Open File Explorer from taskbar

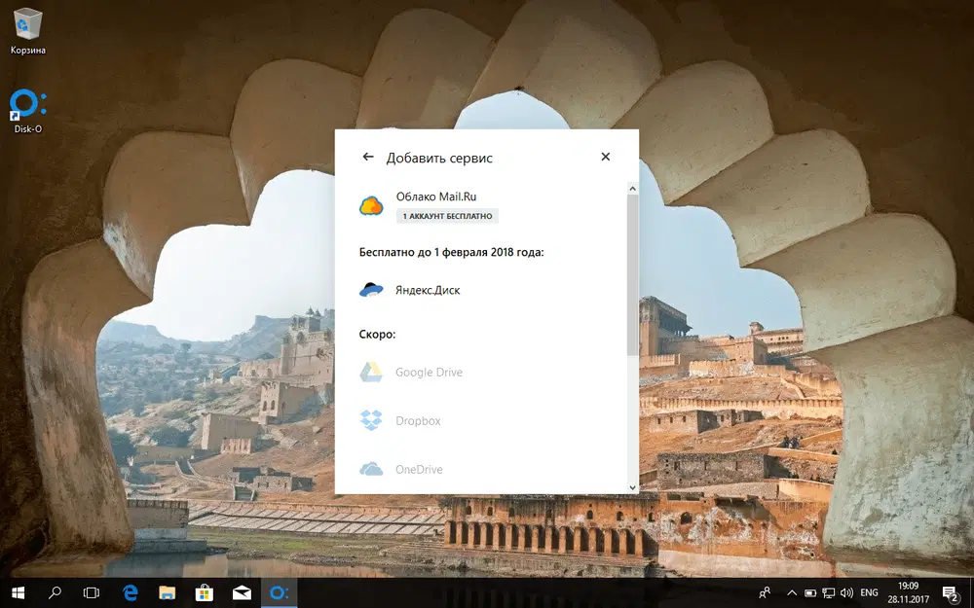168,593
